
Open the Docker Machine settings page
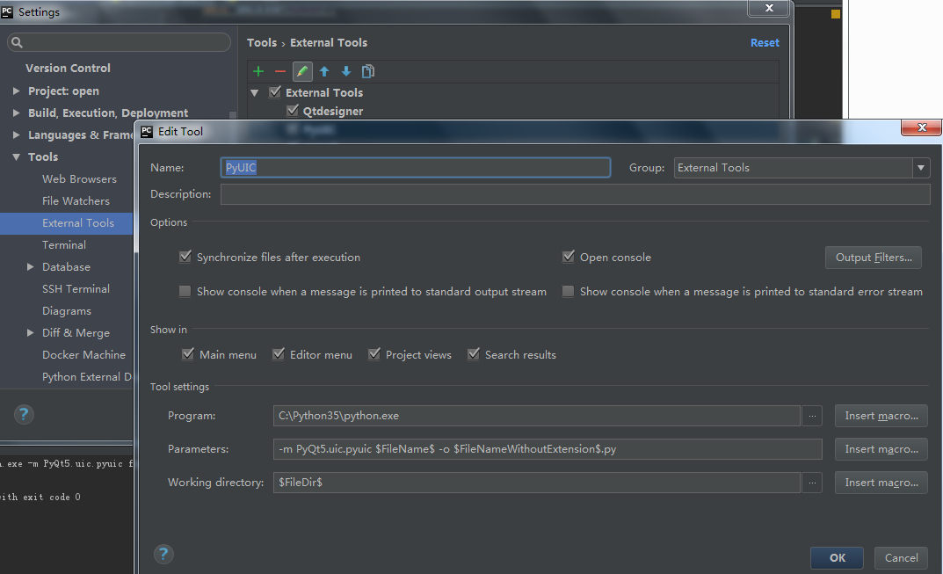(83, 355)
